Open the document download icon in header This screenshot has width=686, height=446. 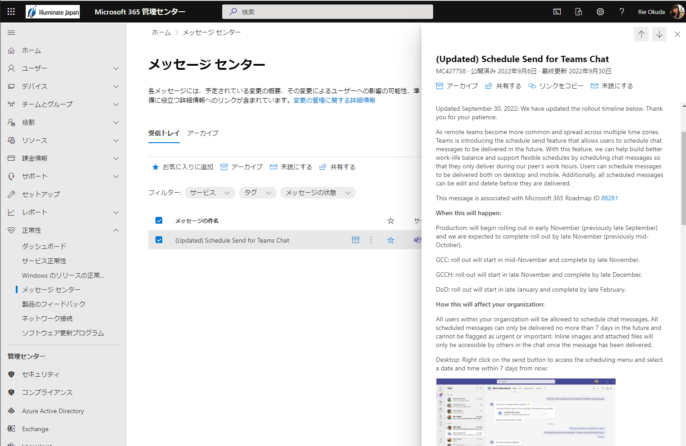(579, 12)
